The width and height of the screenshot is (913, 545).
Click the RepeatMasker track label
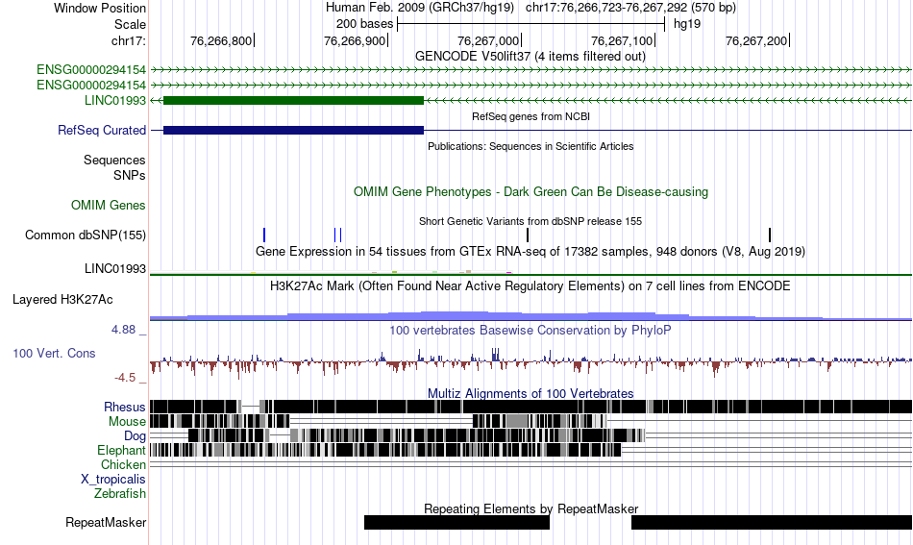pyautogui.click(x=106, y=522)
